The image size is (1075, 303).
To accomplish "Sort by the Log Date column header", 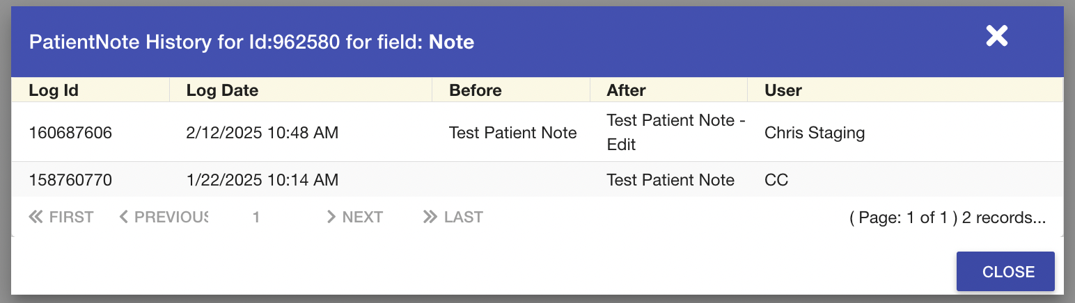I will pyautogui.click(x=222, y=90).
